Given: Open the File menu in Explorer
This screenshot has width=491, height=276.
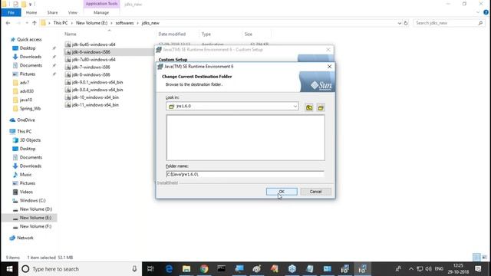Looking at the screenshot, I should [11, 12].
